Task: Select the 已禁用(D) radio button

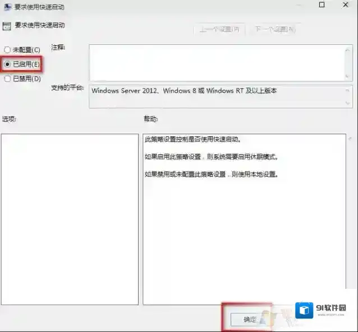Action: (x=7, y=79)
